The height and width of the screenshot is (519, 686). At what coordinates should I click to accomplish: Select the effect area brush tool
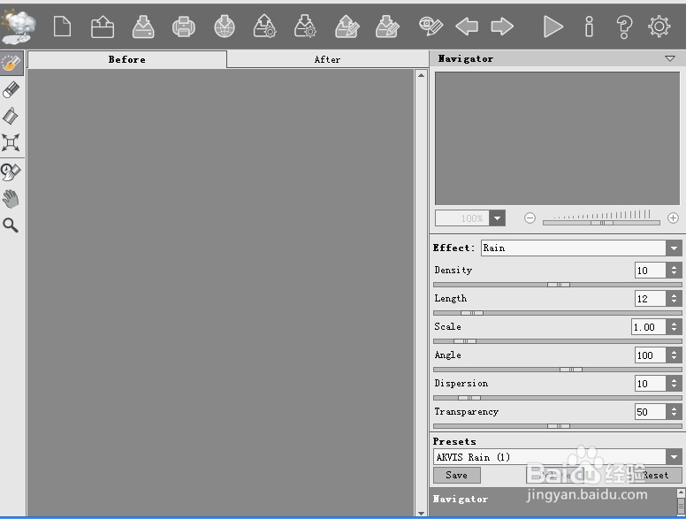click(x=11, y=64)
